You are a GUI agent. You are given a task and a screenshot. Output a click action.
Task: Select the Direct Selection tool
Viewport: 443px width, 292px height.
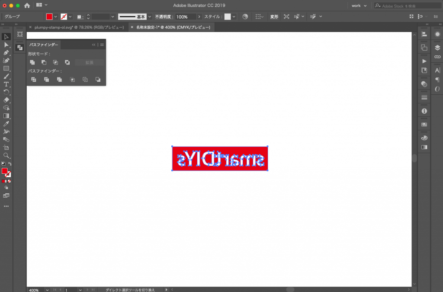(6, 45)
